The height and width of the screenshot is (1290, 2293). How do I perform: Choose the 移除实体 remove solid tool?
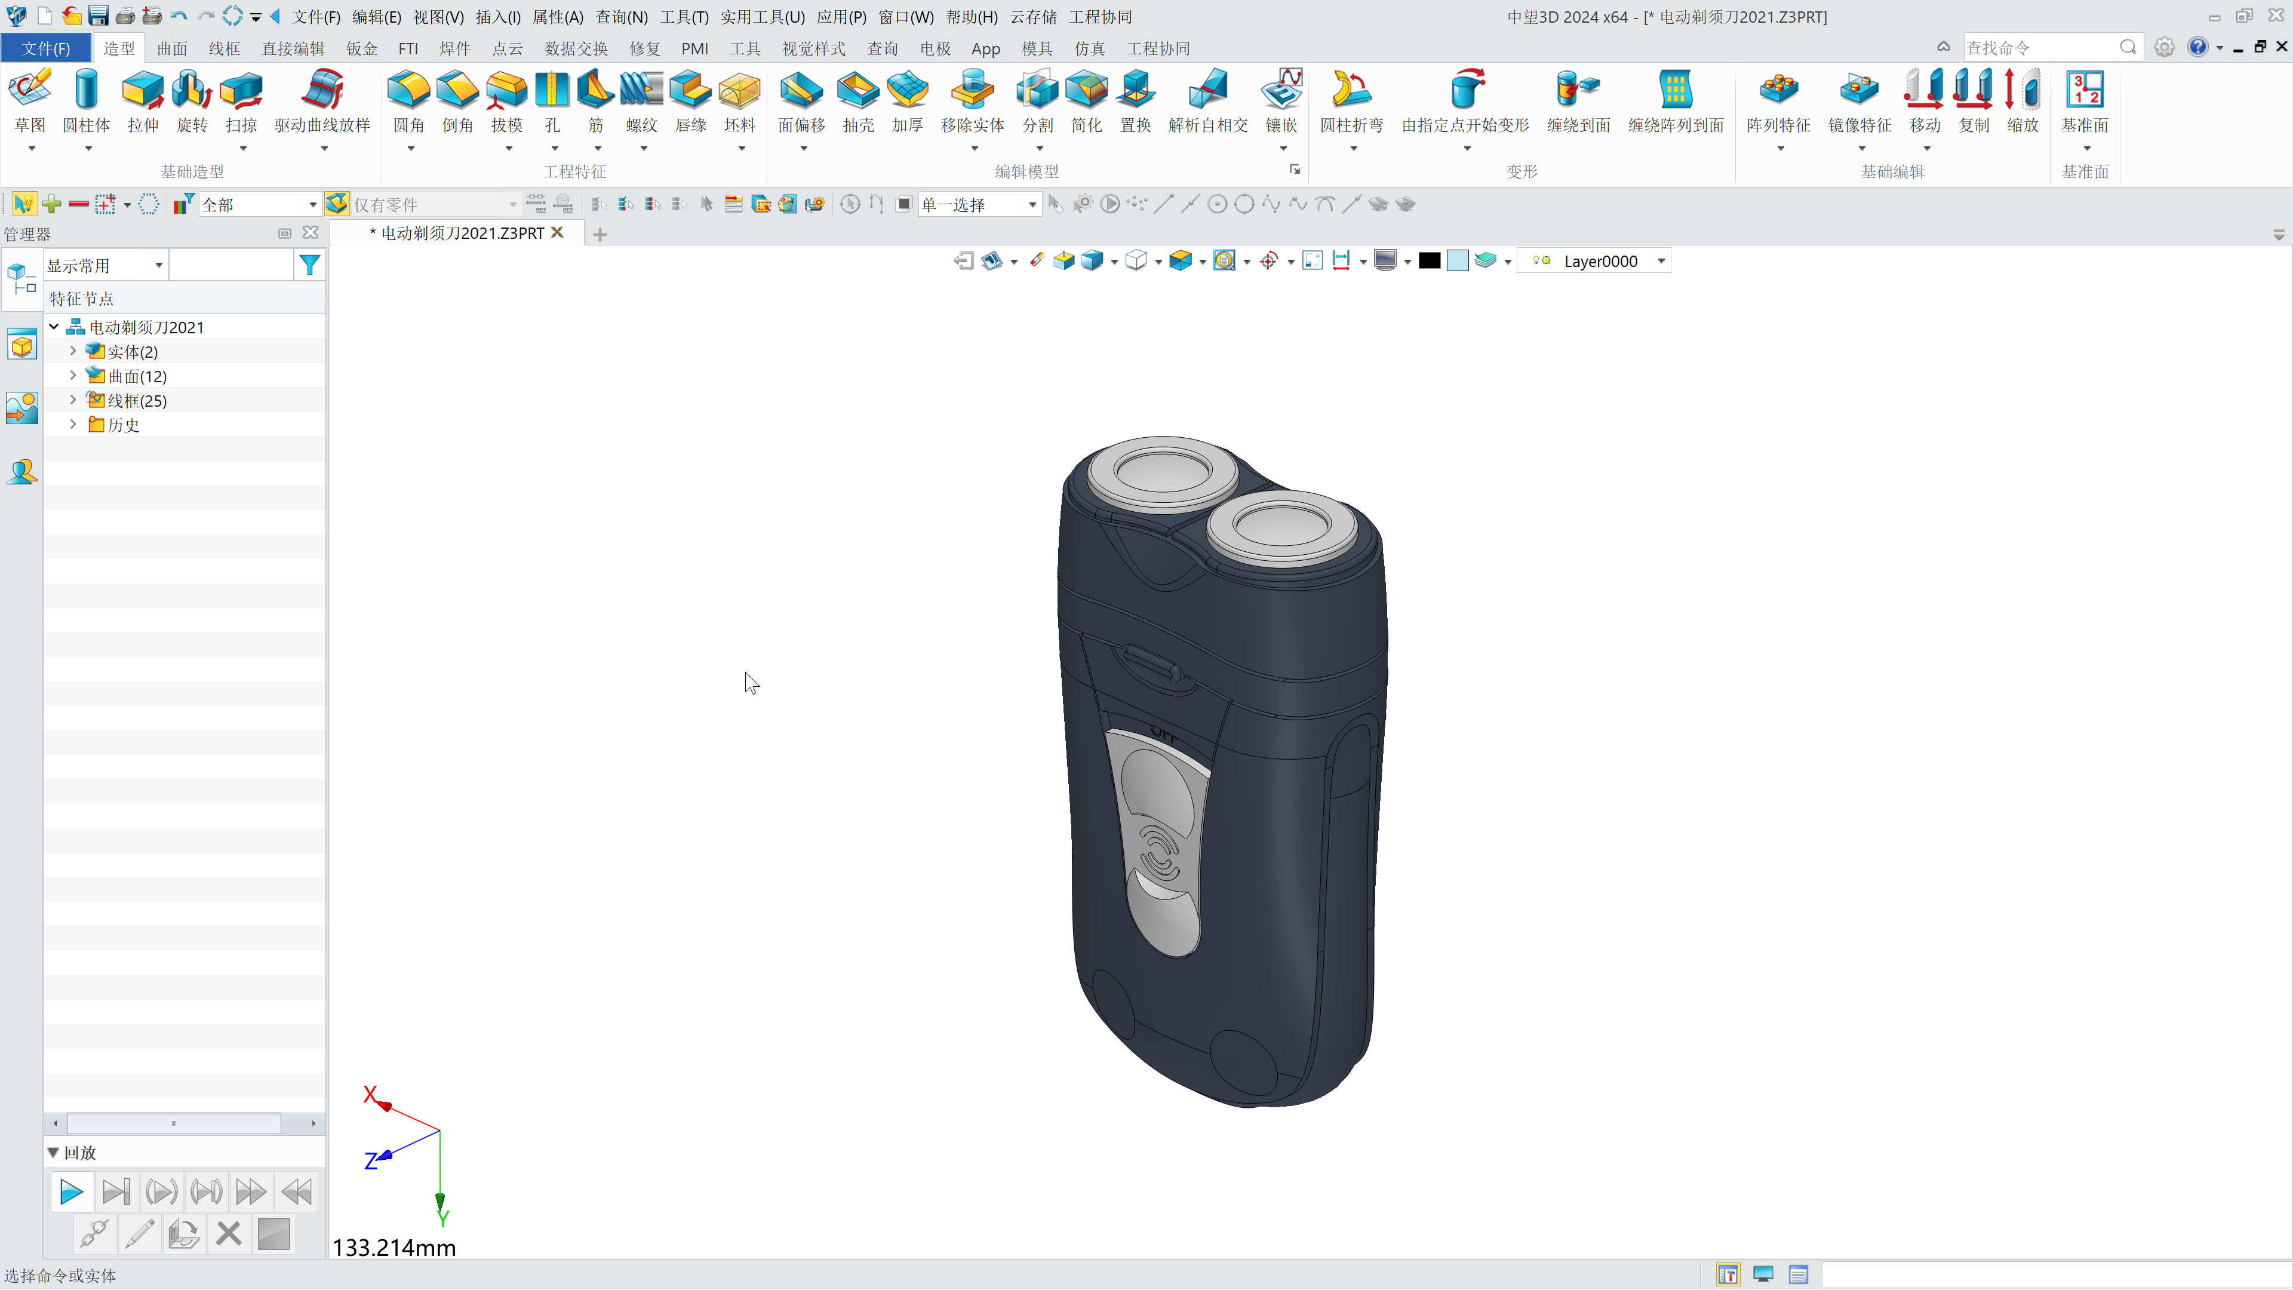coord(972,102)
